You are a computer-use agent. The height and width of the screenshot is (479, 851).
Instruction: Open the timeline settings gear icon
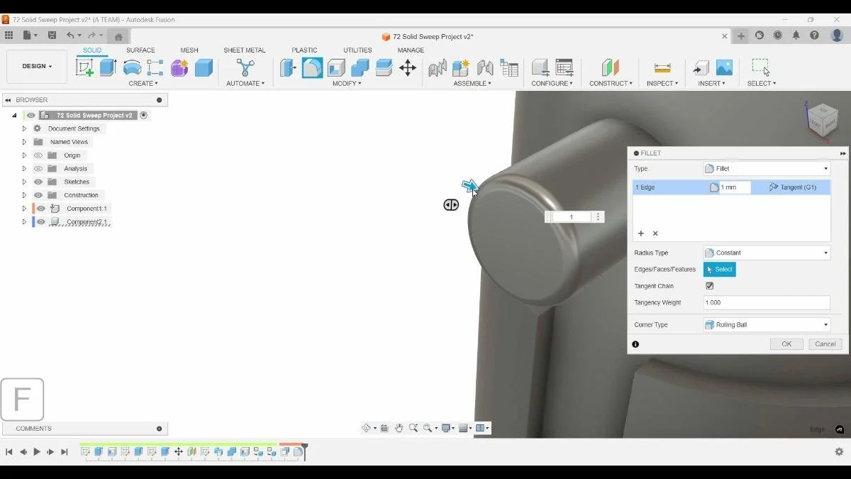[839, 451]
